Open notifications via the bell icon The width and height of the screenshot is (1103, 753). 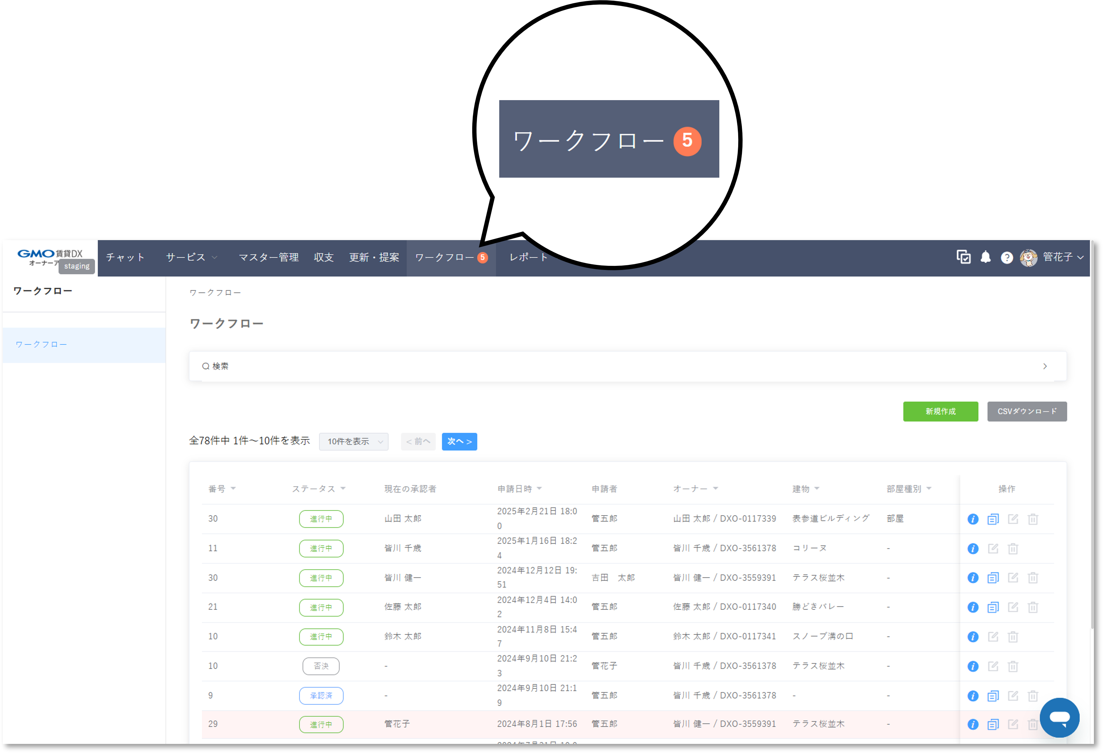click(x=986, y=257)
